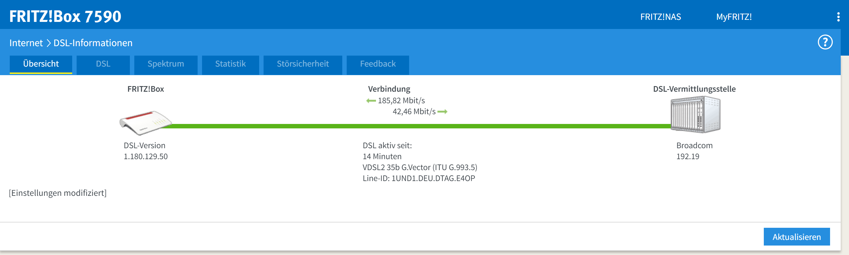This screenshot has height=255, width=849.
Task: Open the help question mark icon
Action: pos(825,42)
